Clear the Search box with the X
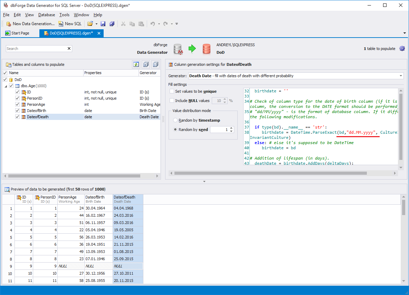Viewport: 409px width, 295px height. (x=69, y=48)
